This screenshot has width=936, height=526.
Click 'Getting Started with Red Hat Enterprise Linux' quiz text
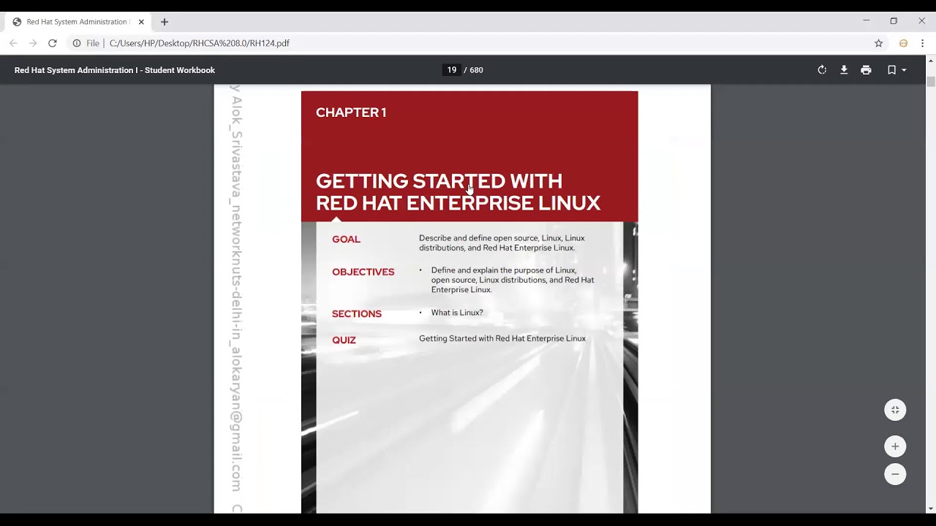pyautogui.click(x=502, y=338)
